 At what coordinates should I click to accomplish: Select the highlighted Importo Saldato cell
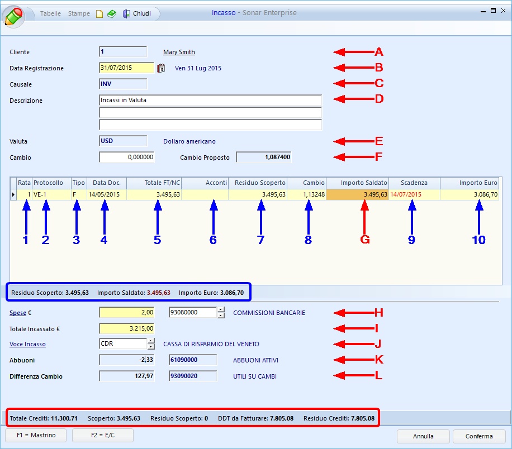[x=357, y=194]
